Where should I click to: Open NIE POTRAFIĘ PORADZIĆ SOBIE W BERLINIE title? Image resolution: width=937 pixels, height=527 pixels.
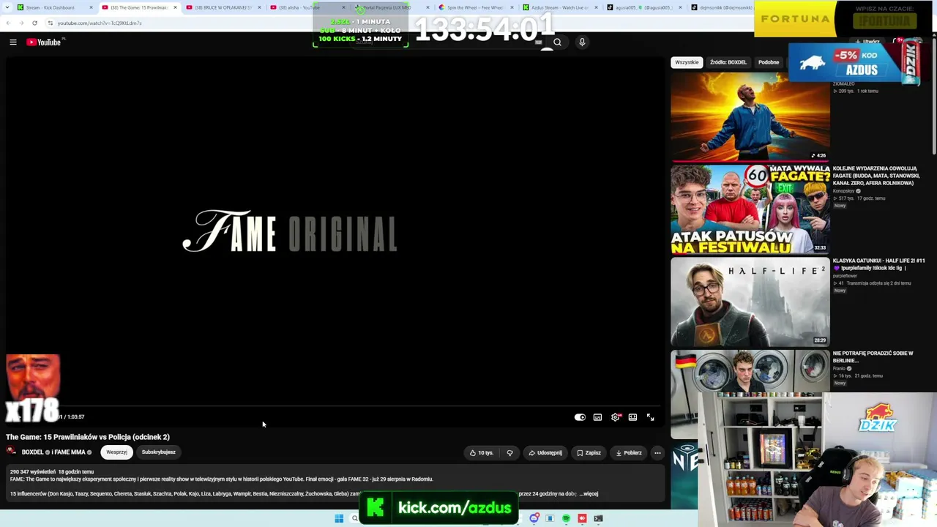873,356
